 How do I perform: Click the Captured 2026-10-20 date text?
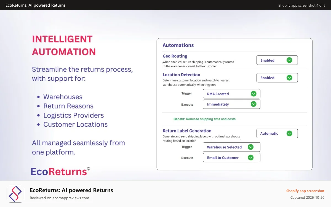308,198
